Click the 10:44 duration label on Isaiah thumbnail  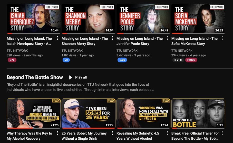click(55, 30)
